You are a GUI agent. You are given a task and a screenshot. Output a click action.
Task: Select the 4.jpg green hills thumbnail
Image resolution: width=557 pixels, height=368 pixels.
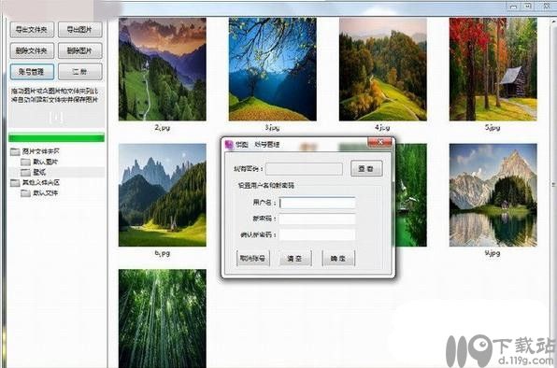point(383,69)
